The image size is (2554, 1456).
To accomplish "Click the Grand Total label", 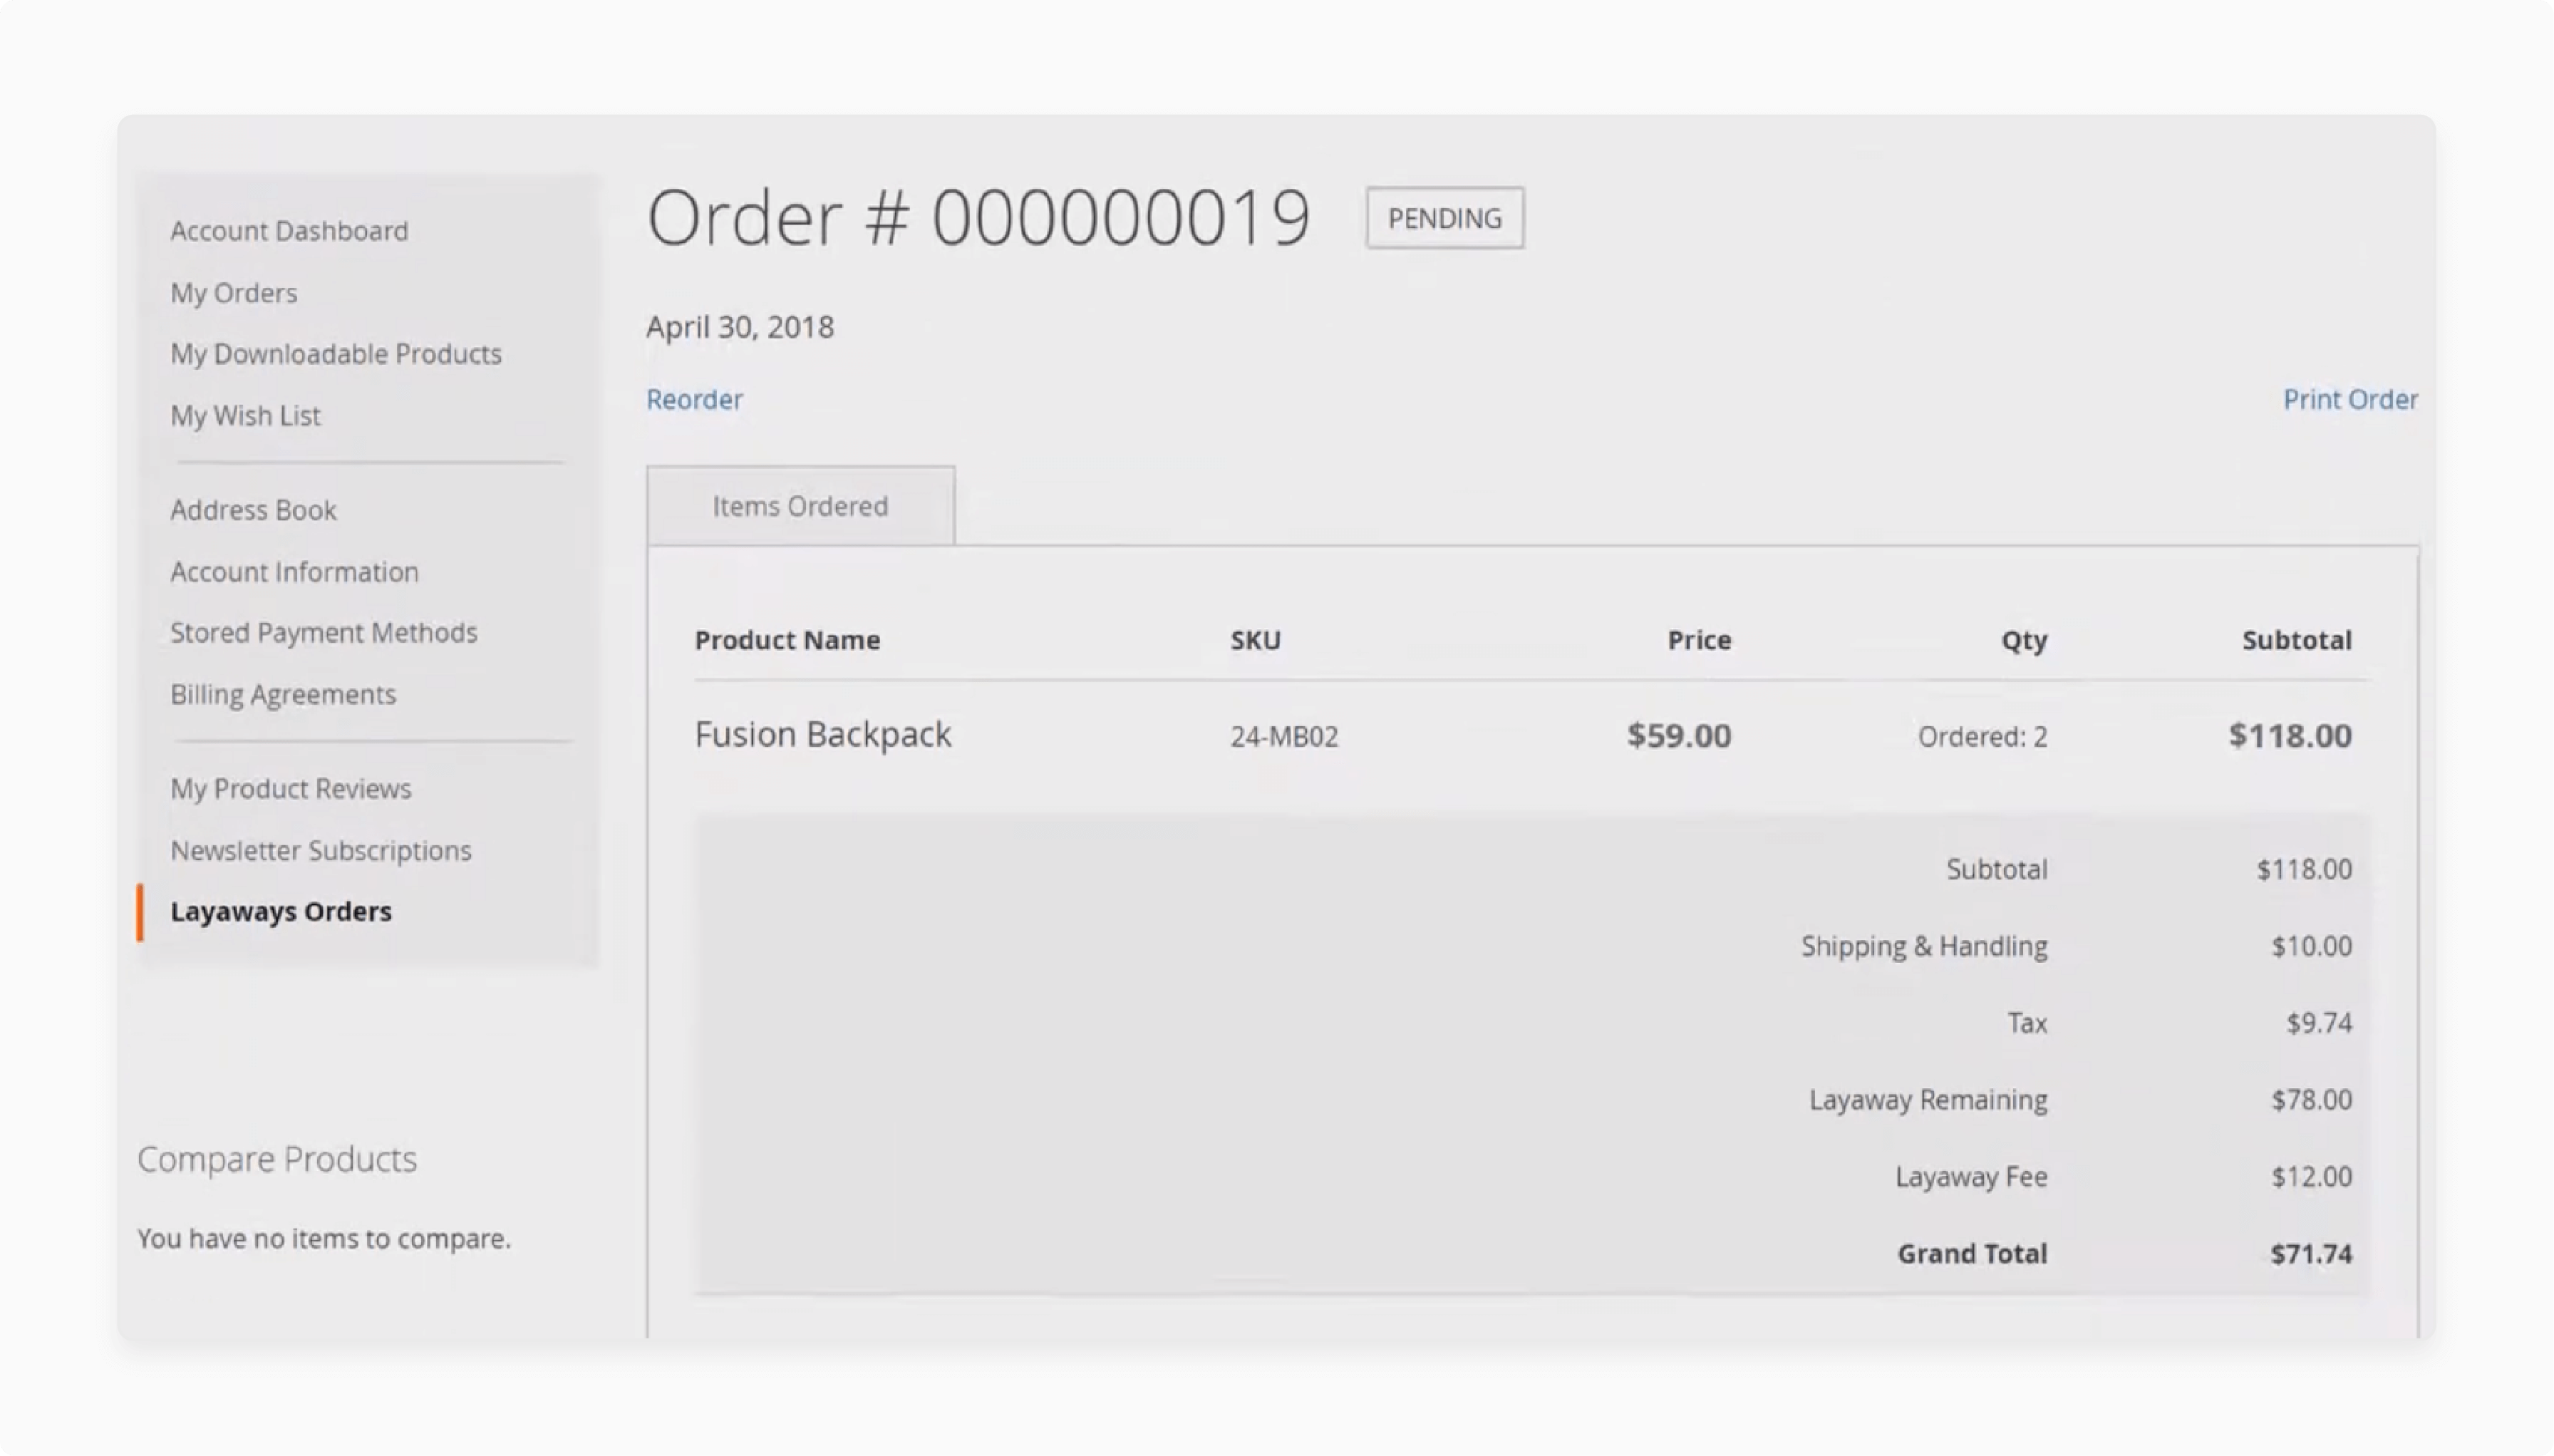I will [x=1973, y=1254].
